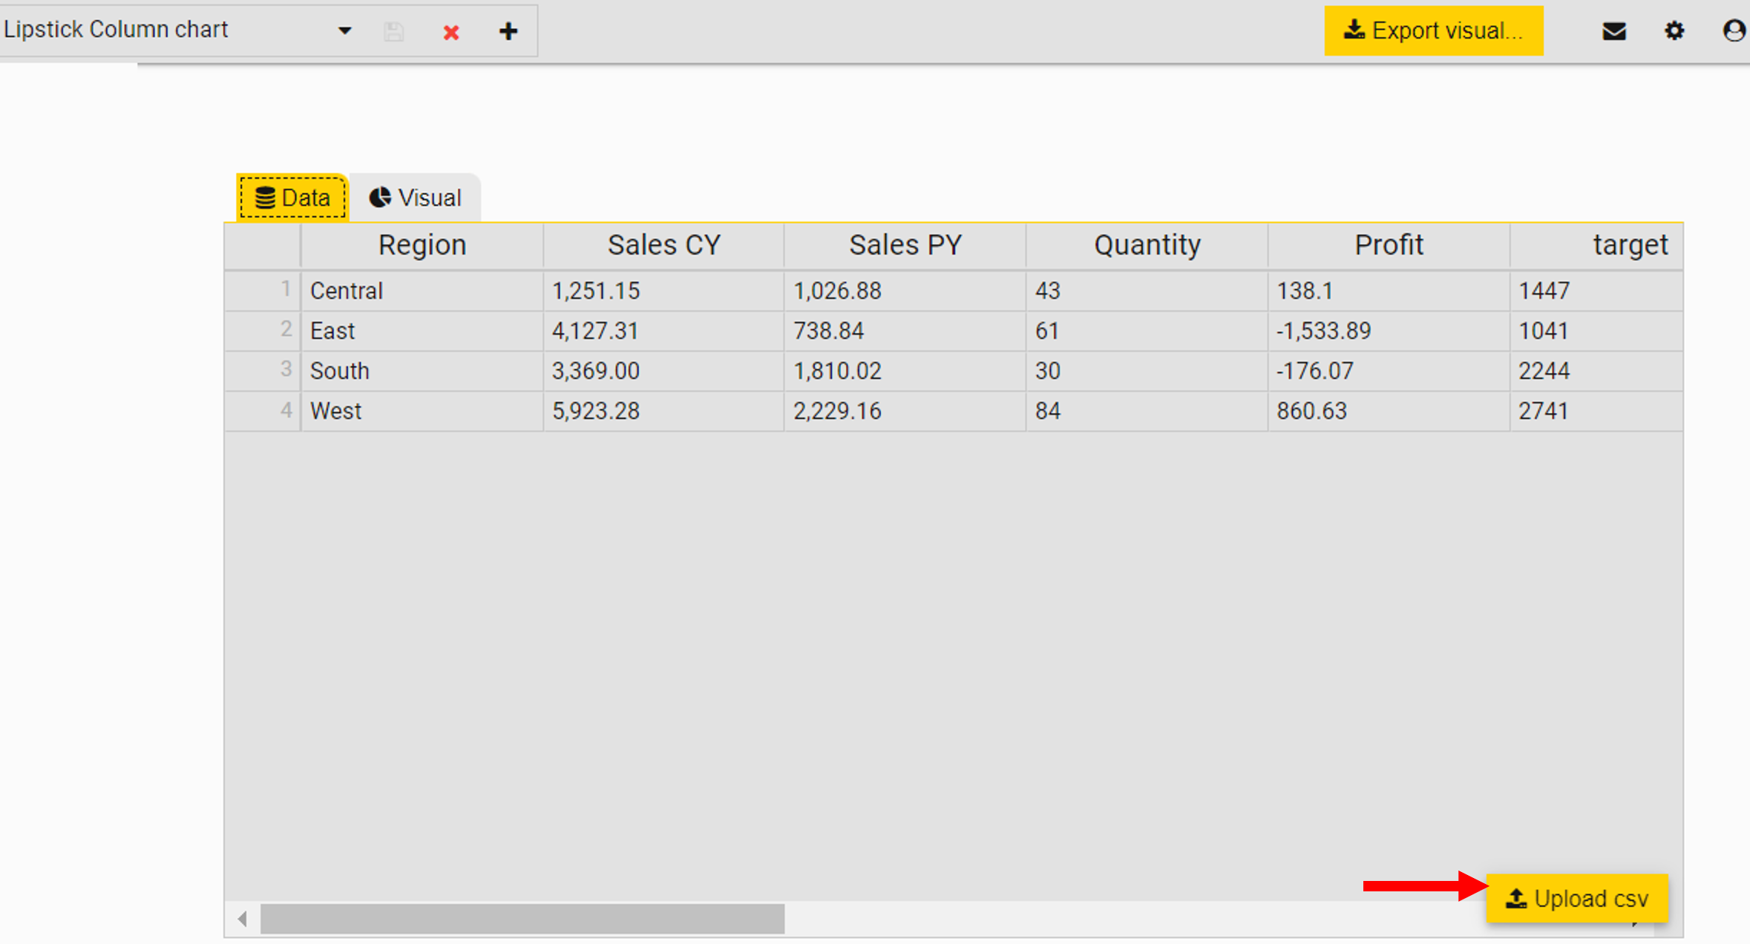Add a new chart with the plus icon

tap(508, 31)
